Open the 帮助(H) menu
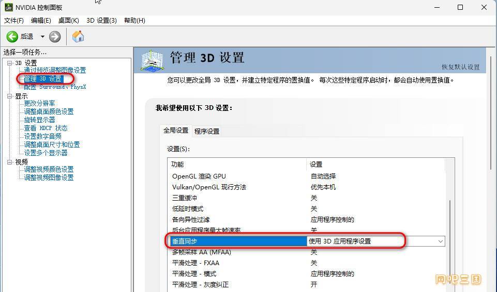 click(134, 21)
